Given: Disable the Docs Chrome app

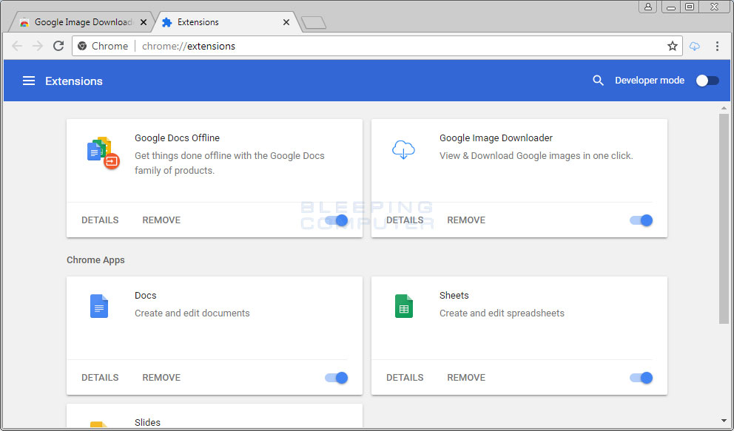Looking at the screenshot, I should [x=336, y=378].
